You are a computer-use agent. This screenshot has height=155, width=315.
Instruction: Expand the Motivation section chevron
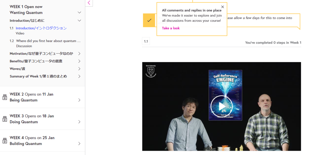click(79, 54)
